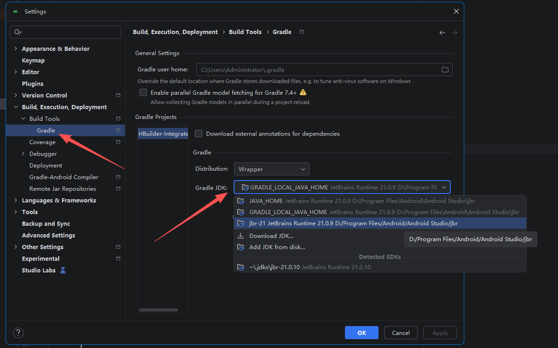Click the Android Studio logo in the title bar

(x=15, y=11)
